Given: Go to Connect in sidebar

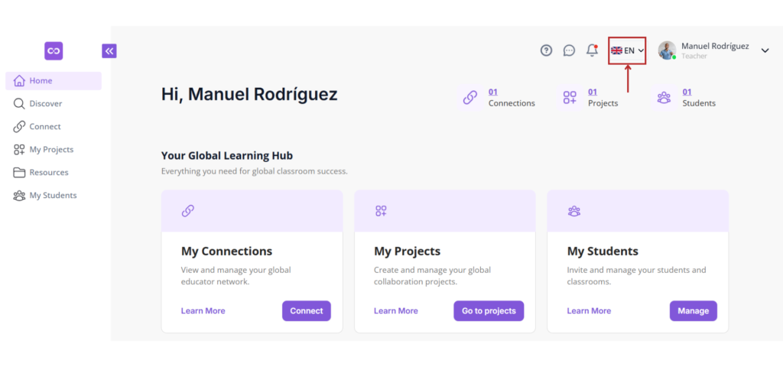Looking at the screenshot, I should (x=54, y=127).
